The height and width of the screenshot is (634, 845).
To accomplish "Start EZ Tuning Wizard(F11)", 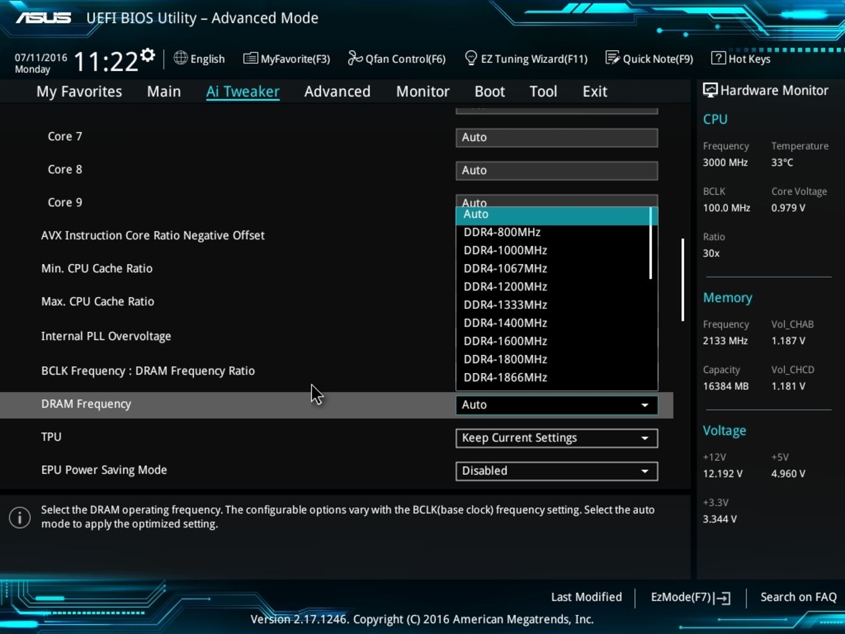I will [x=534, y=59].
